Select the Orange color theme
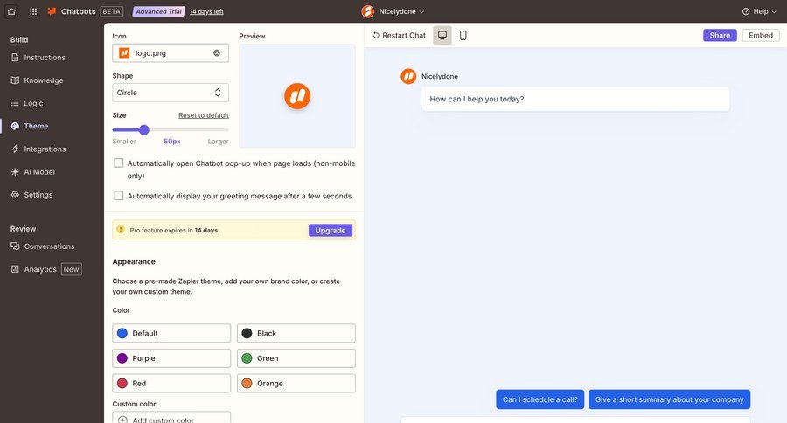 (x=296, y=384)
